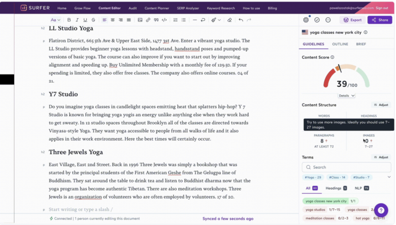Screen dimensions: 396x225
Task: Click the 'yoga classes new york city' term
Action: pos(330,201)
